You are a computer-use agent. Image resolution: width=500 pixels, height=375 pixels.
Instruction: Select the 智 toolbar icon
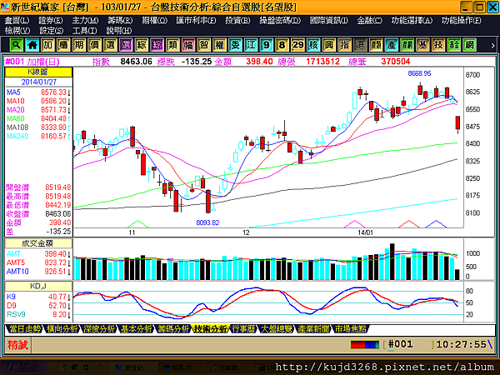click(204, 45)
